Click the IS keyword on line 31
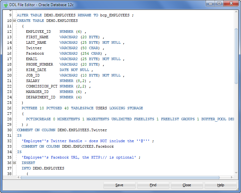Viewport: 241px width, 193px height. pyautogui.click(x=19, y=135)
